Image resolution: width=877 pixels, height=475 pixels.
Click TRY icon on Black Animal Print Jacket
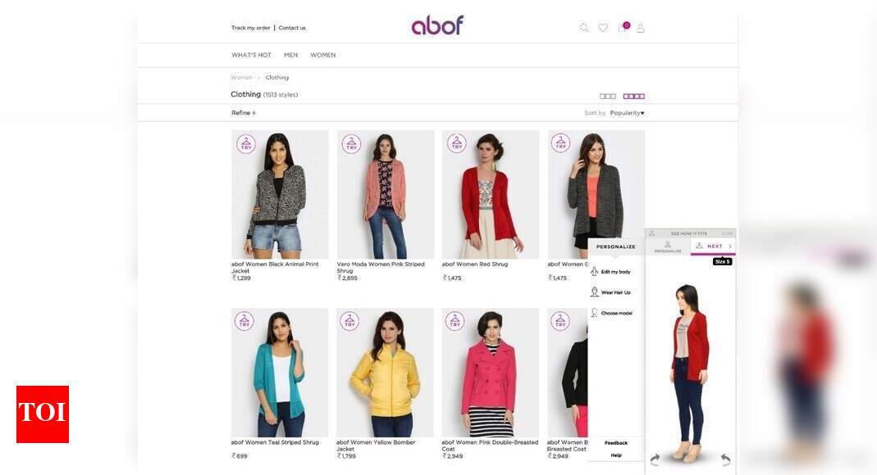(x=246, y=144)
